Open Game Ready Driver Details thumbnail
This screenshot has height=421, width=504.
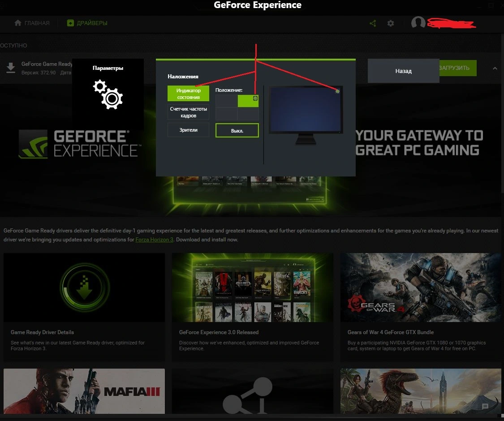(x=84, y=287)
